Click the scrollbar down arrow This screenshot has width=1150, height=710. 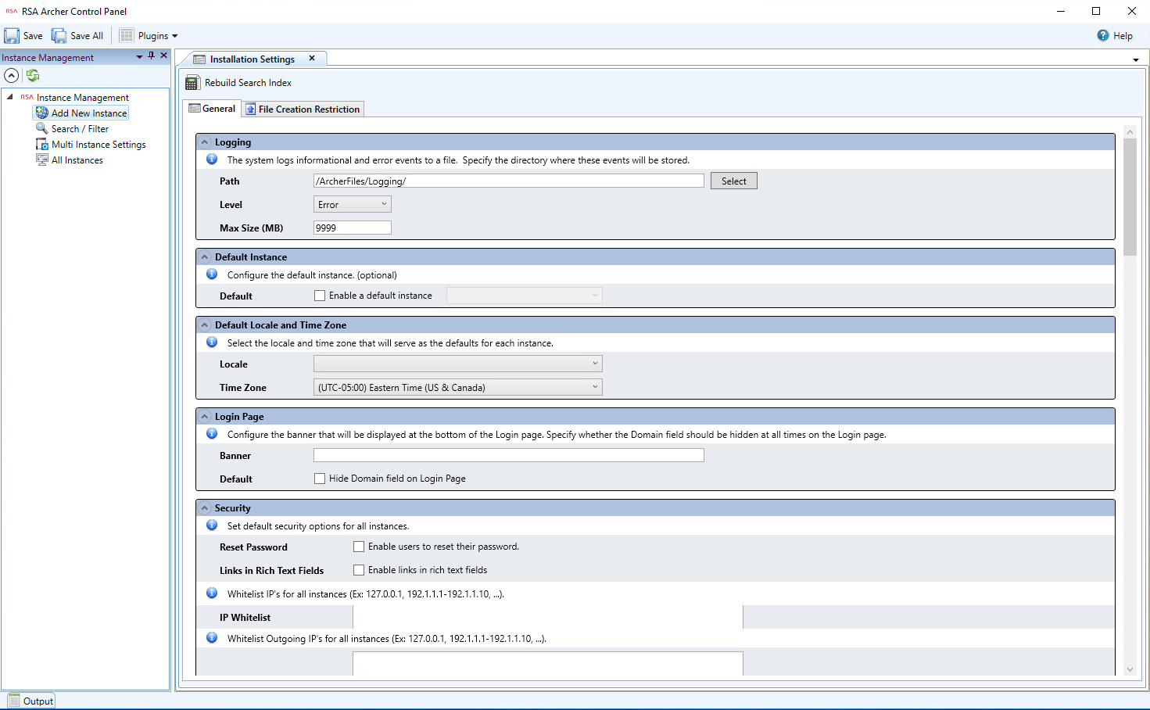[1130, 669]
